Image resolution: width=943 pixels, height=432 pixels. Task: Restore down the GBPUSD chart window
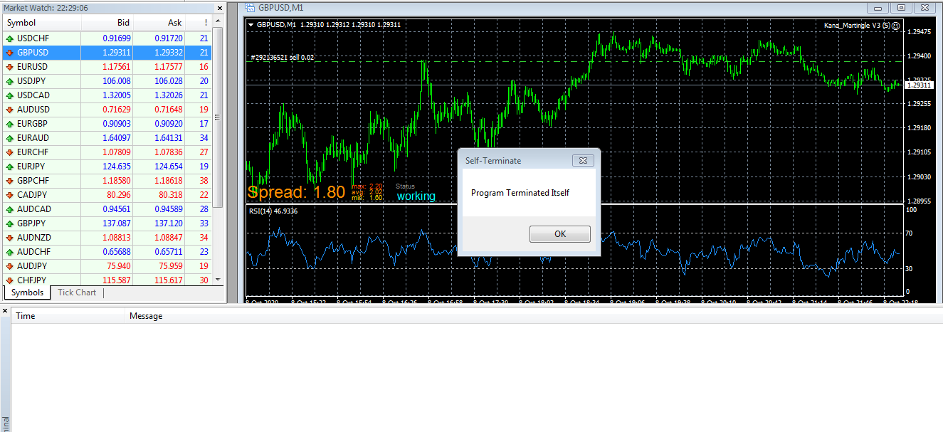pos(901,7)
